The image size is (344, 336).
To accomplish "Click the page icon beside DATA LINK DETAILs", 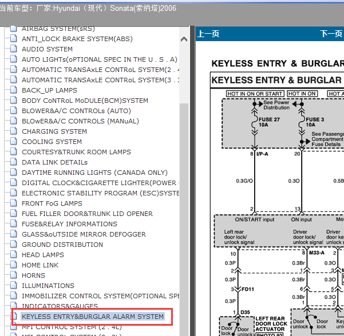I will 14,162.
